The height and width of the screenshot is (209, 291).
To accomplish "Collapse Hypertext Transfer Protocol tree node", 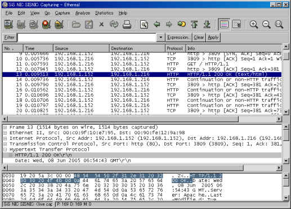I will (x=5, y=149).
